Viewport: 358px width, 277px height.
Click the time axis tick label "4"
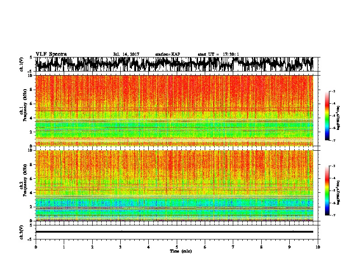click(149, 247)
